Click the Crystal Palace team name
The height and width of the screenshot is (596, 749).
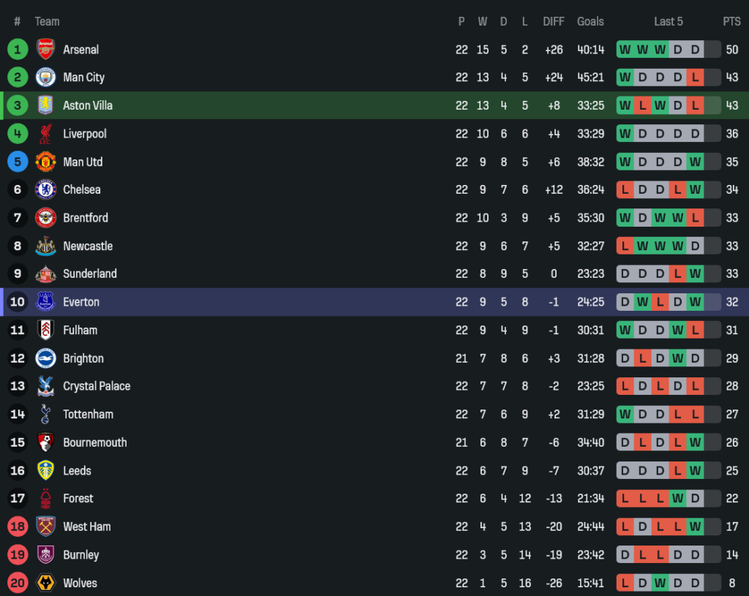tap(97, 386)
